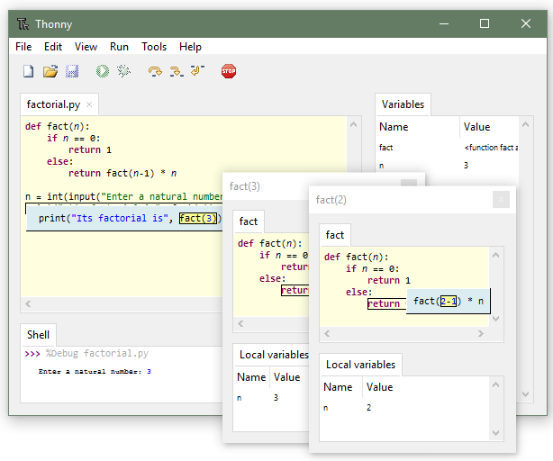
Task: Close the factorial.py tab
Action: [89, 104]
